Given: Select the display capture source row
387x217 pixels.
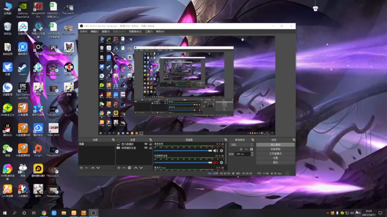Looking at the screenshot, I should click(x=134, y=144).
